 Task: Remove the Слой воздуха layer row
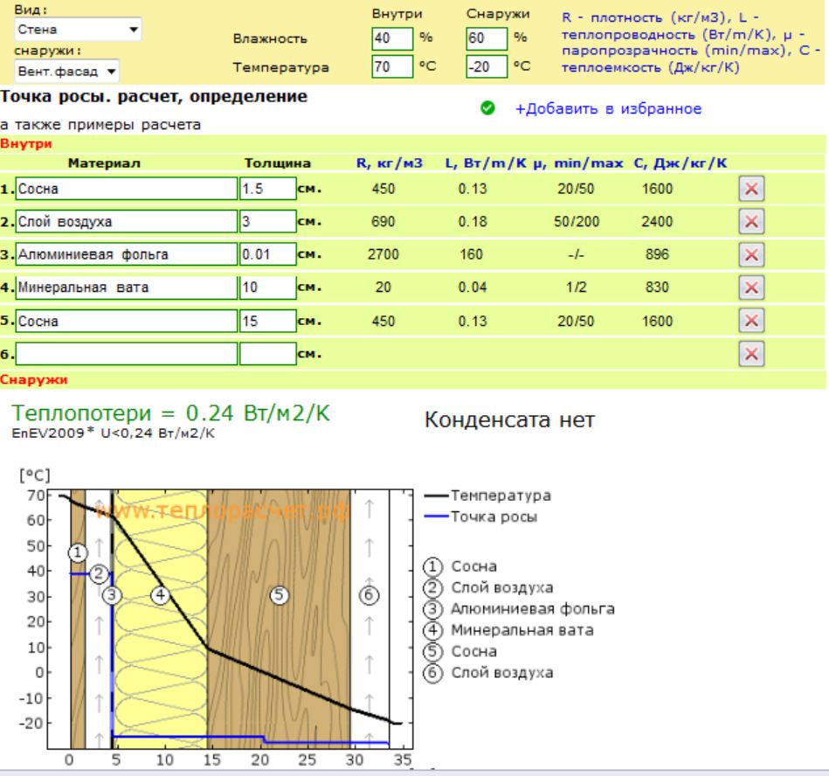tap(751, 222)
